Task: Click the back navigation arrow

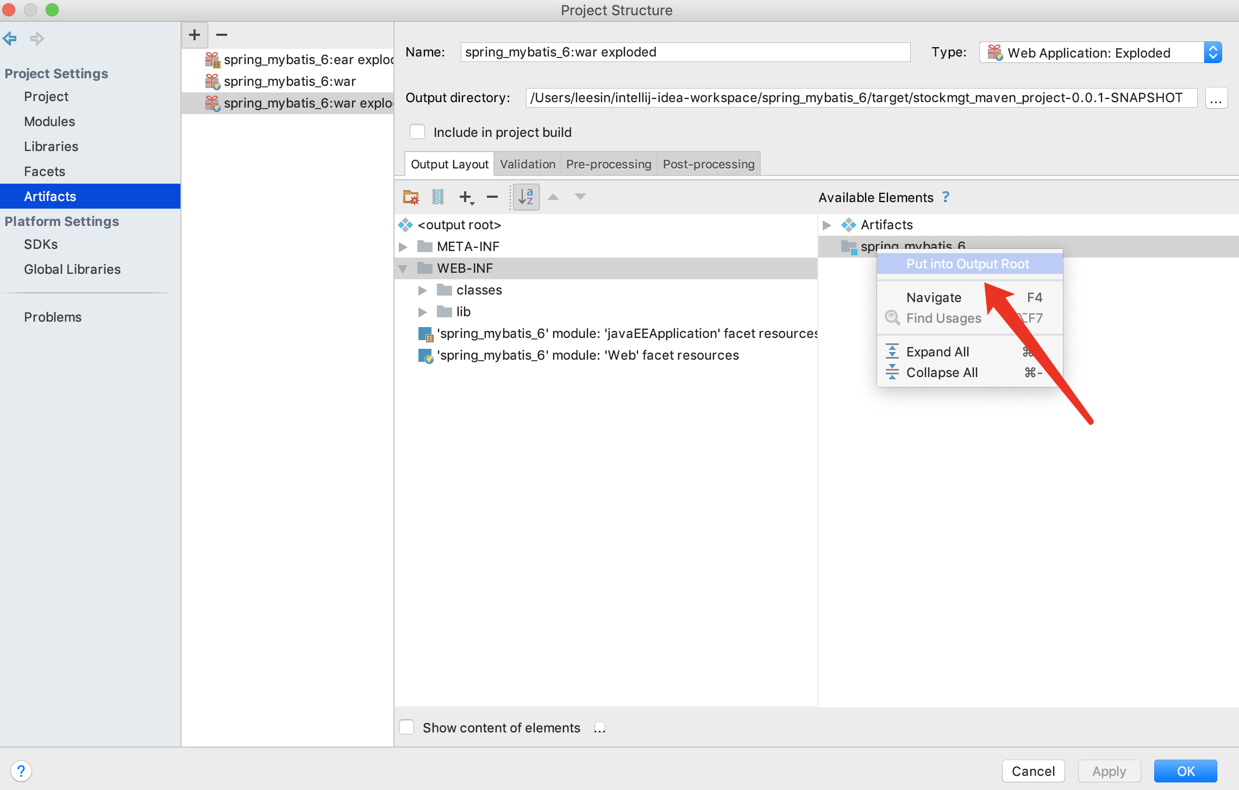Action: click(10, 38)
